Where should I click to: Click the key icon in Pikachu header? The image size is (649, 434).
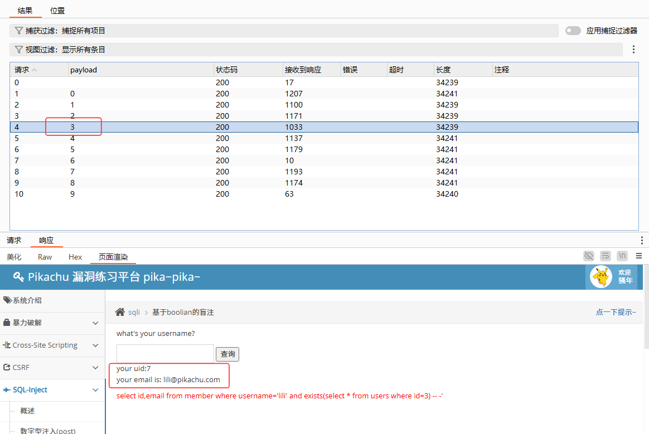18,277
